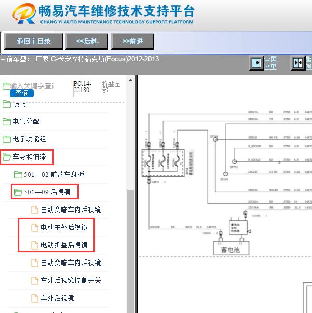
Task: Click the folder icon for 501—02 前端车身板
Action: pyautogui.click(x=18, y=175)
